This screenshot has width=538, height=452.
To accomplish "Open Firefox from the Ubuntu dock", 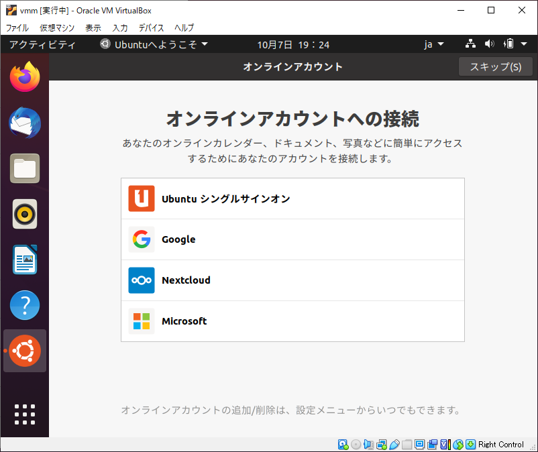I will click(x=25, y=76).
